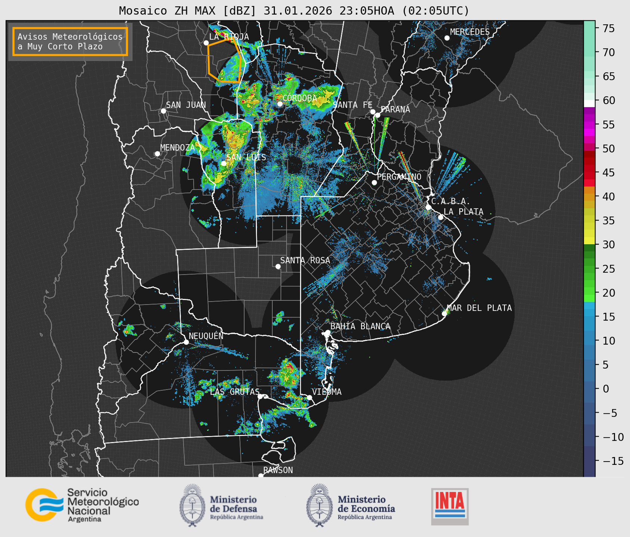Click the Avisos Meteorológicos a Muy Corto Plazo legend box
The height and width of the screenshot is (537, 630).
(70, 41)
